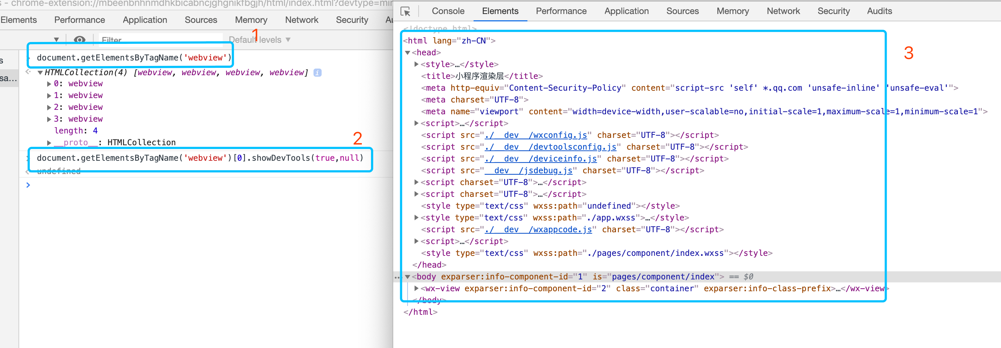Image resolution: width=1001 pixels, height=348 pixels.
Task: Open Sources tab in right DevTools
Action: click(682, 11)
